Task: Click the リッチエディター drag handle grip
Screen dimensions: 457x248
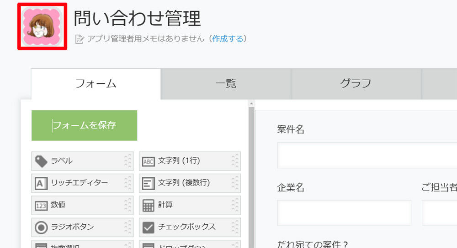Action: pos(128,183)
